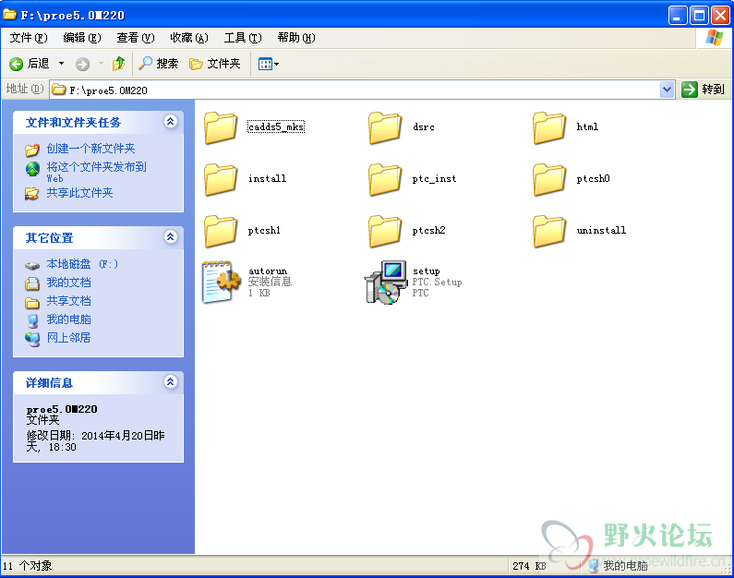Select the PTC setup installer icon
Image resolution: width=734 pixels, height=578 pixels.
point(386,283)
